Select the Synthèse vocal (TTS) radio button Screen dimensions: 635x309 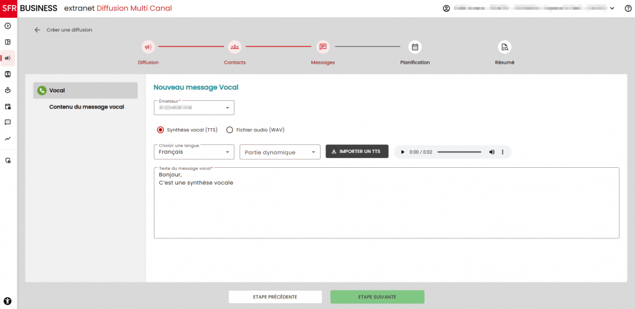click(161, 130)
